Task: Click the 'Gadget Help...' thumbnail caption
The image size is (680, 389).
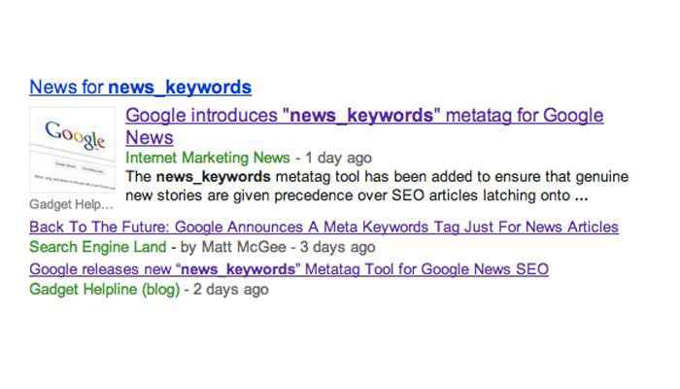Action: (x=71, y=204)
